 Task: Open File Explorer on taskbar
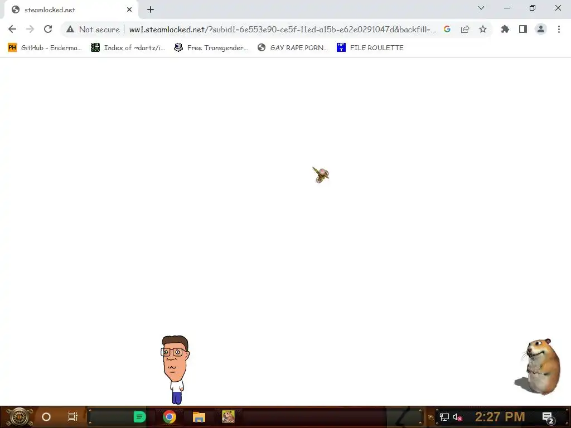click(199, 417)
